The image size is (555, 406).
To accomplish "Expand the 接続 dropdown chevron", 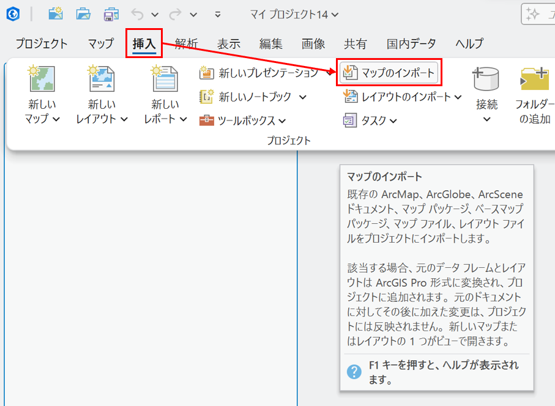I will (487, 119).
